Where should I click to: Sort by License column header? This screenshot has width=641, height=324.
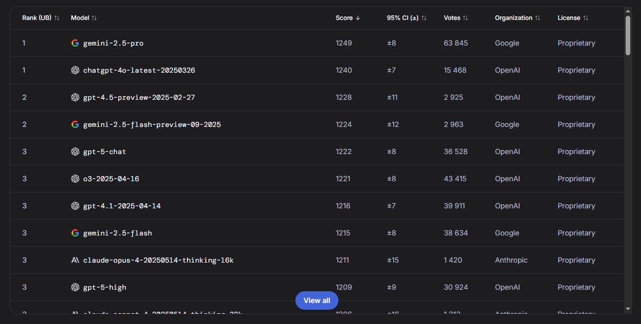pos(573,18)
